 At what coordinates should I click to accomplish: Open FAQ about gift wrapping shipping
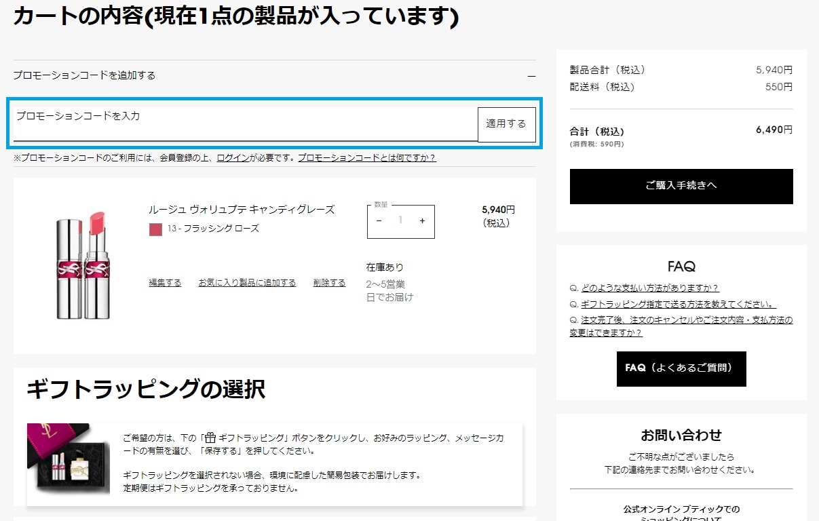(678, 305)
